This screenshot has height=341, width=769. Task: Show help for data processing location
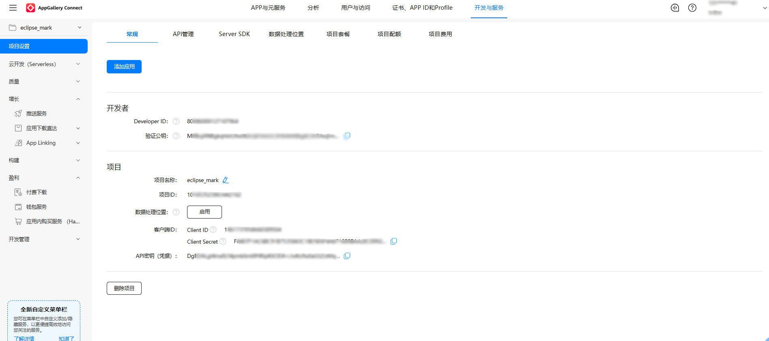(176, 212)
